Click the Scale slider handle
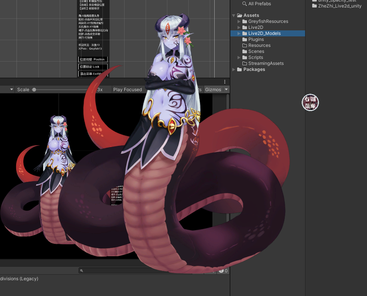The height and width of the screenshot is (296, 367). coord(34,90)
